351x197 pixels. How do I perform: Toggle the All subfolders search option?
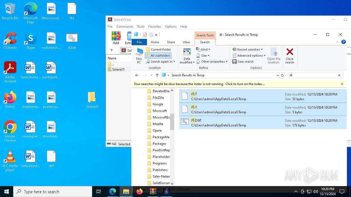pyautogui.click(x=158, y=56)
